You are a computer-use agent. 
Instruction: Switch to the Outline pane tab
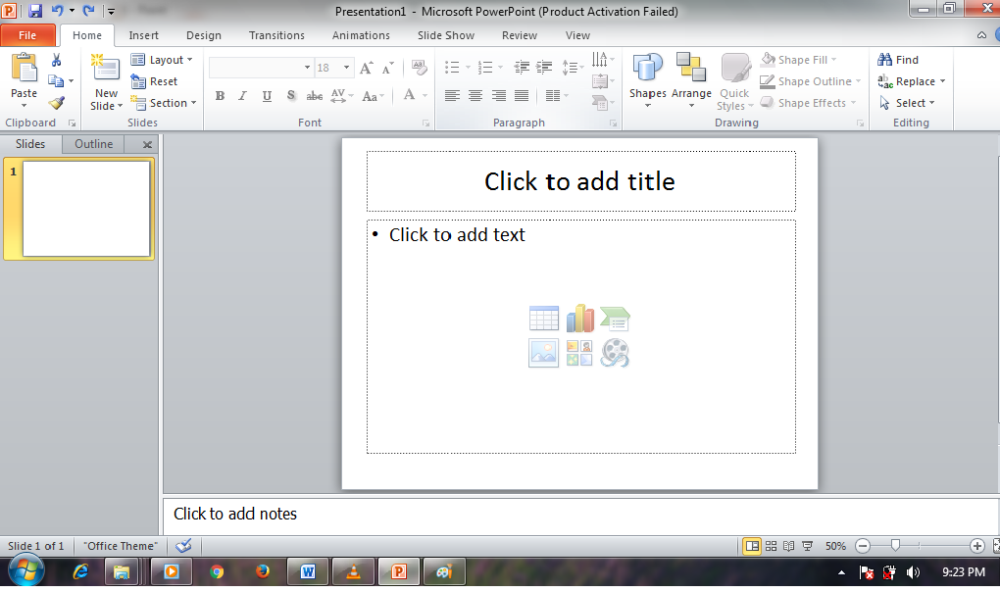[x=94, y=144]
